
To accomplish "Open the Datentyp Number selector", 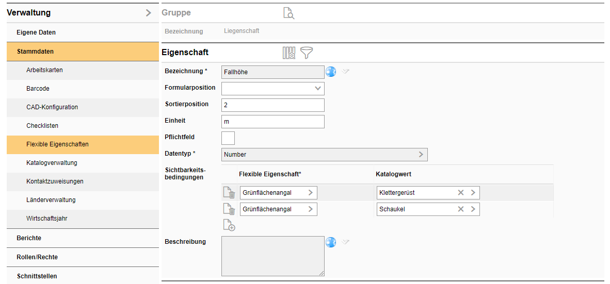I will (x=324, y=155).
